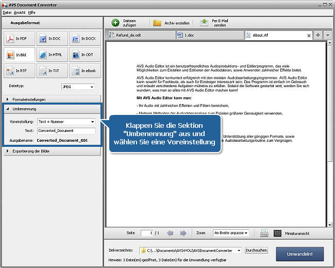Image resolution: width=335 pixels, height=268 pixels.
Task: Click the Archiv erstellen label
Action: [x=177, y=23]
